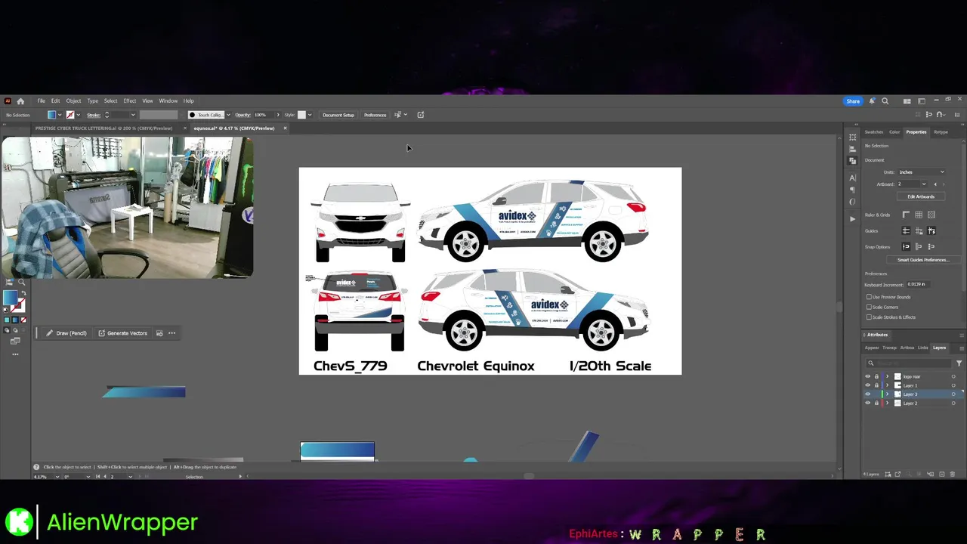Click Smart Guides Preferences button
This screenshot has height=544, width=967.
coord(924,260)
